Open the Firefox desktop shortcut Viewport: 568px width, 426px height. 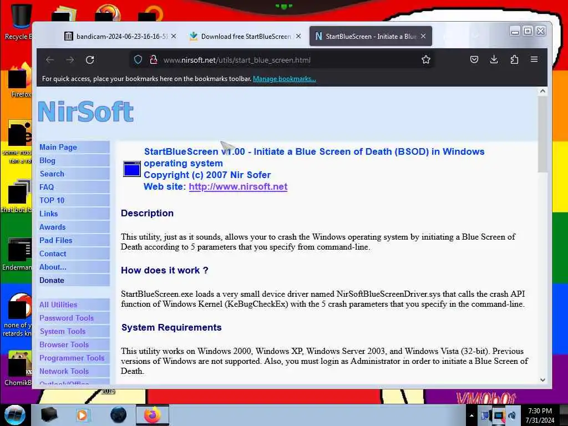19,80
